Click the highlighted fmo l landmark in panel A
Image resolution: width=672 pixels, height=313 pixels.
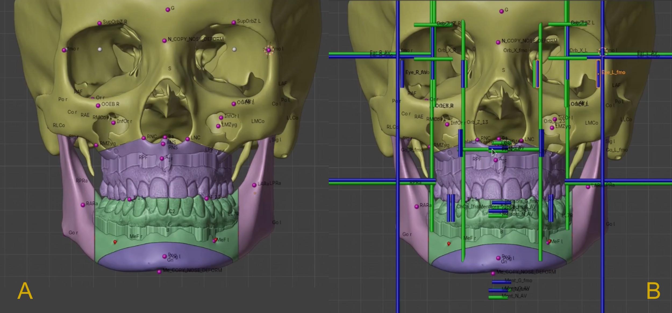269,50
